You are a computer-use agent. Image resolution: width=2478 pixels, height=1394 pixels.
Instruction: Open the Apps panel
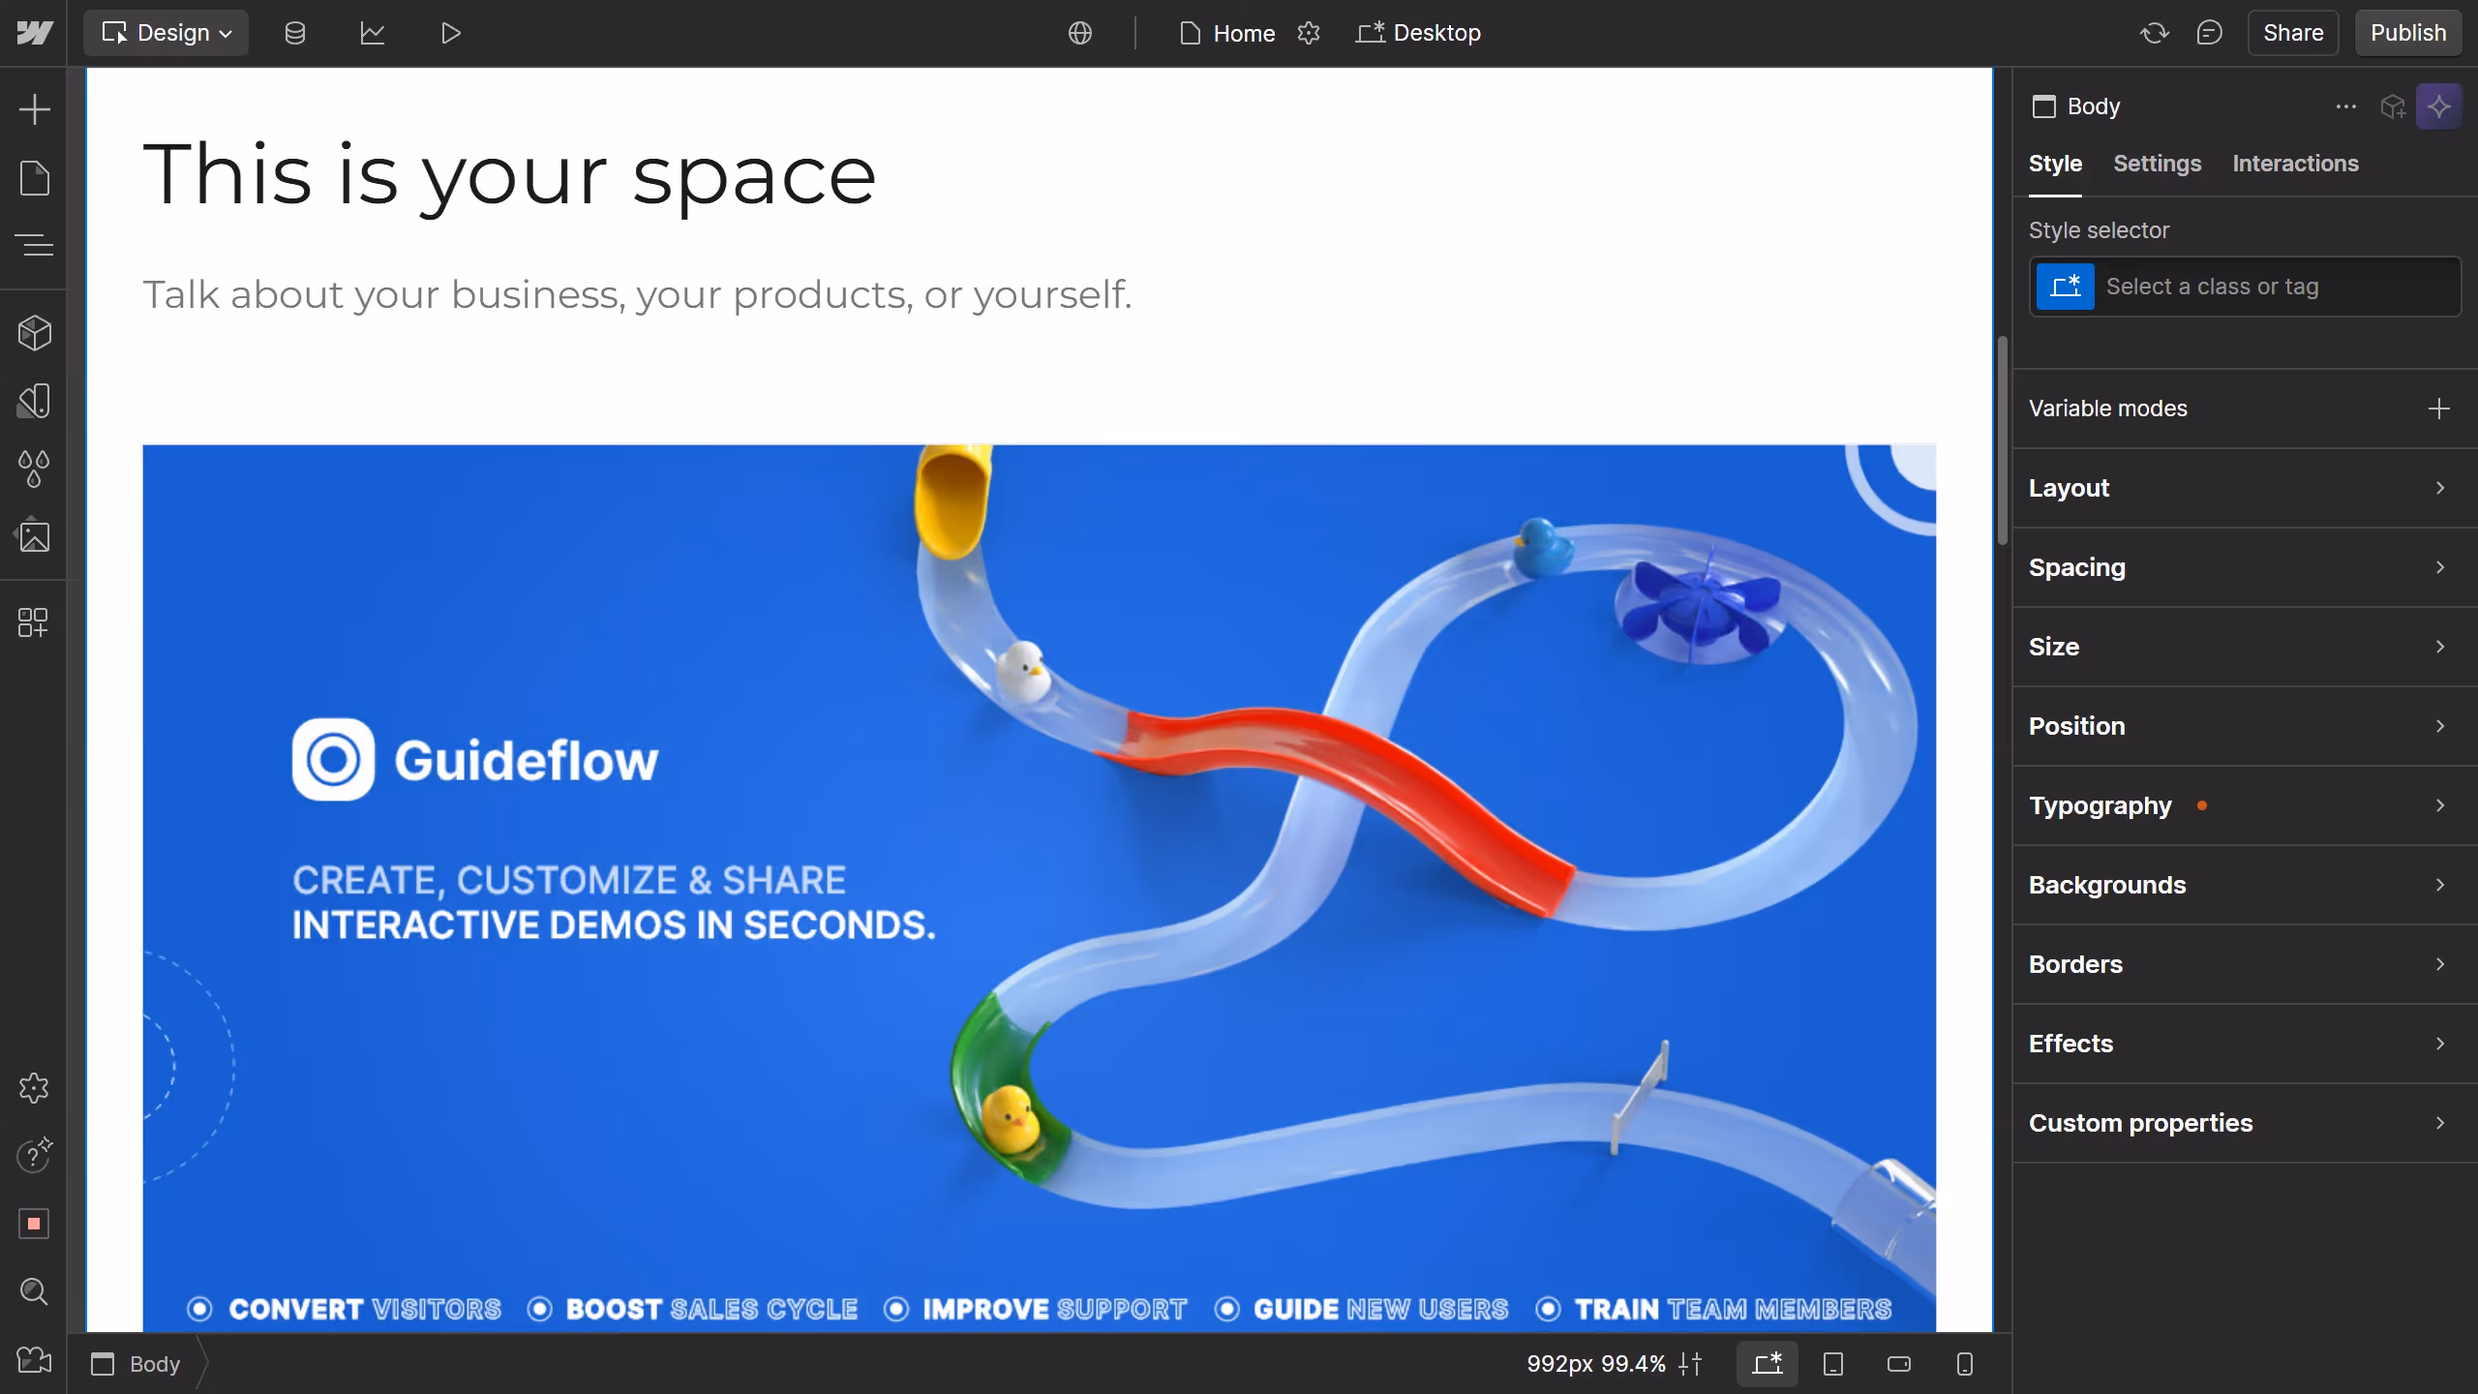click(35, 622)
